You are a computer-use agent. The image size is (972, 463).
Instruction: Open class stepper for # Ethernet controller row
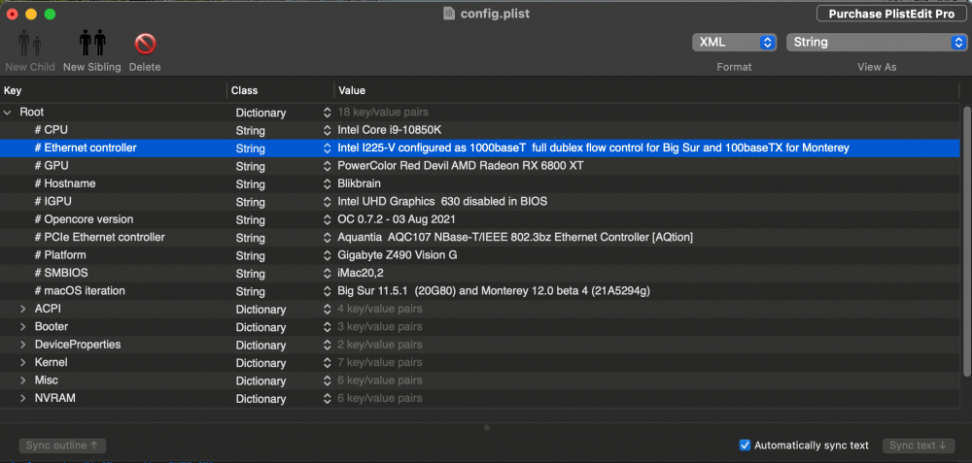(328, 149)
